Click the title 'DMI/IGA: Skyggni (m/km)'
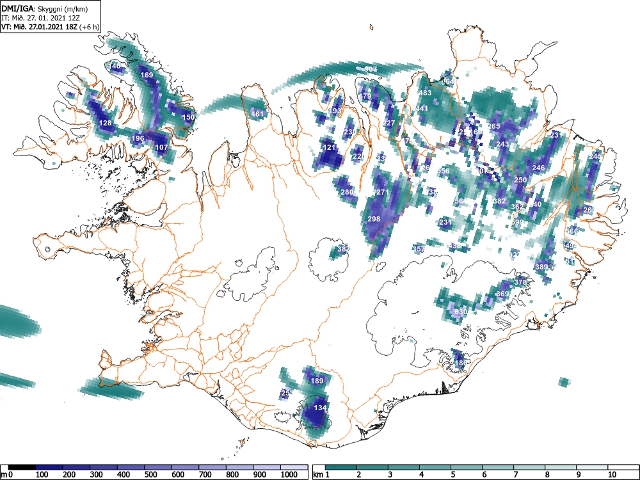The width and height of the screenshot is (640, 480). (45, 8)
